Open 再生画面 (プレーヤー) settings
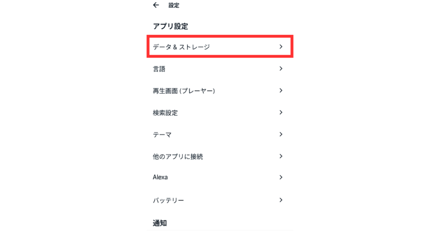440x231 pixels. point(220,91)
